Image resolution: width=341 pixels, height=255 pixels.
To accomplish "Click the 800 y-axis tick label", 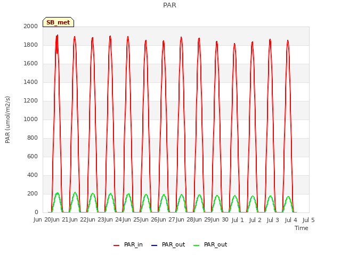I will click(33, 138).
